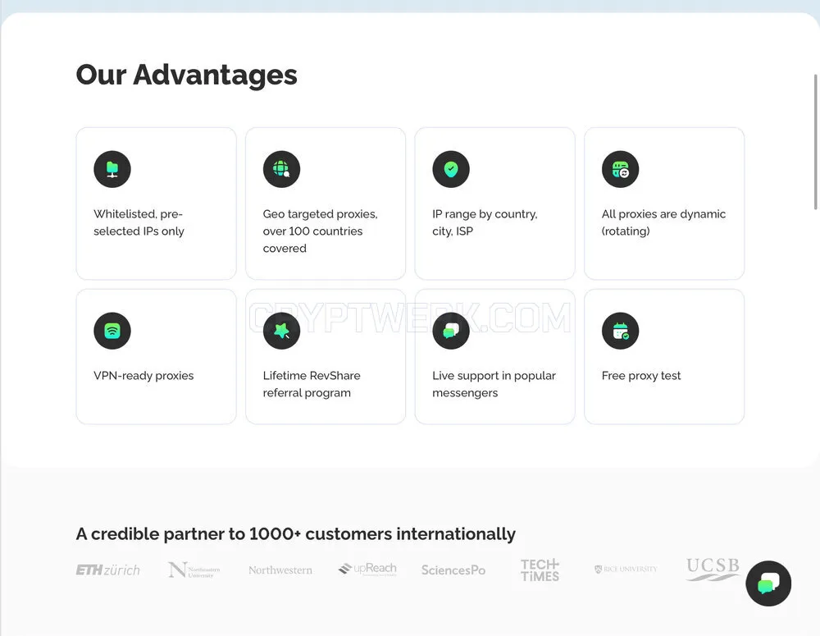Click 'All proxies are dynamic (rotating)' text
820x636 pixels.
pos(663,222)
